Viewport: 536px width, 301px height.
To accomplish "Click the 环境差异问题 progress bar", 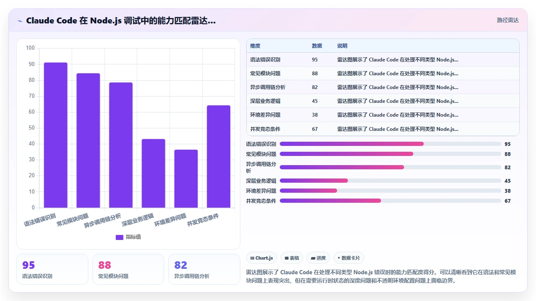I will coord(390,191).
